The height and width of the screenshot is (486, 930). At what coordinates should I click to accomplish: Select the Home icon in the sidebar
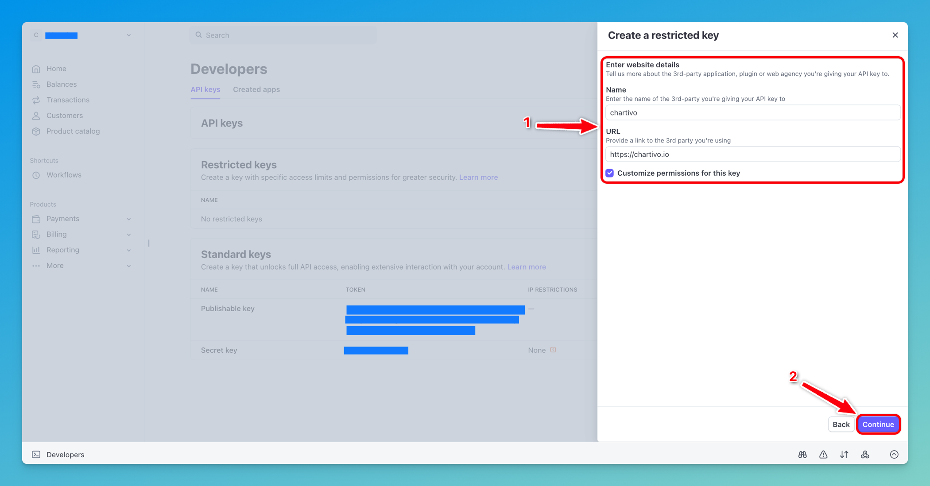coord(36,69)
